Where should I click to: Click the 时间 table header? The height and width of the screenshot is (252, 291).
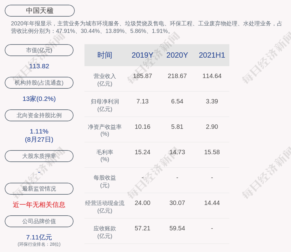[x=105, y=55]
